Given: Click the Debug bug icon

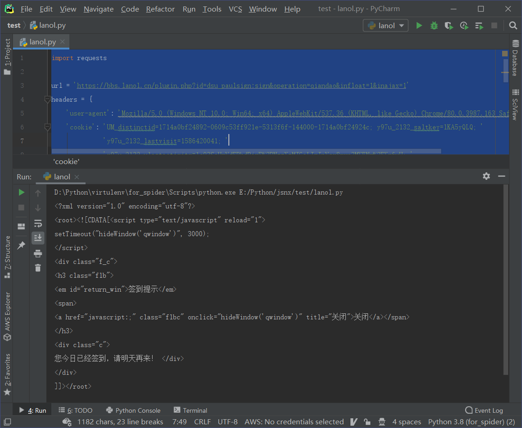Looking at the screenshot, I should pos(434,25).
